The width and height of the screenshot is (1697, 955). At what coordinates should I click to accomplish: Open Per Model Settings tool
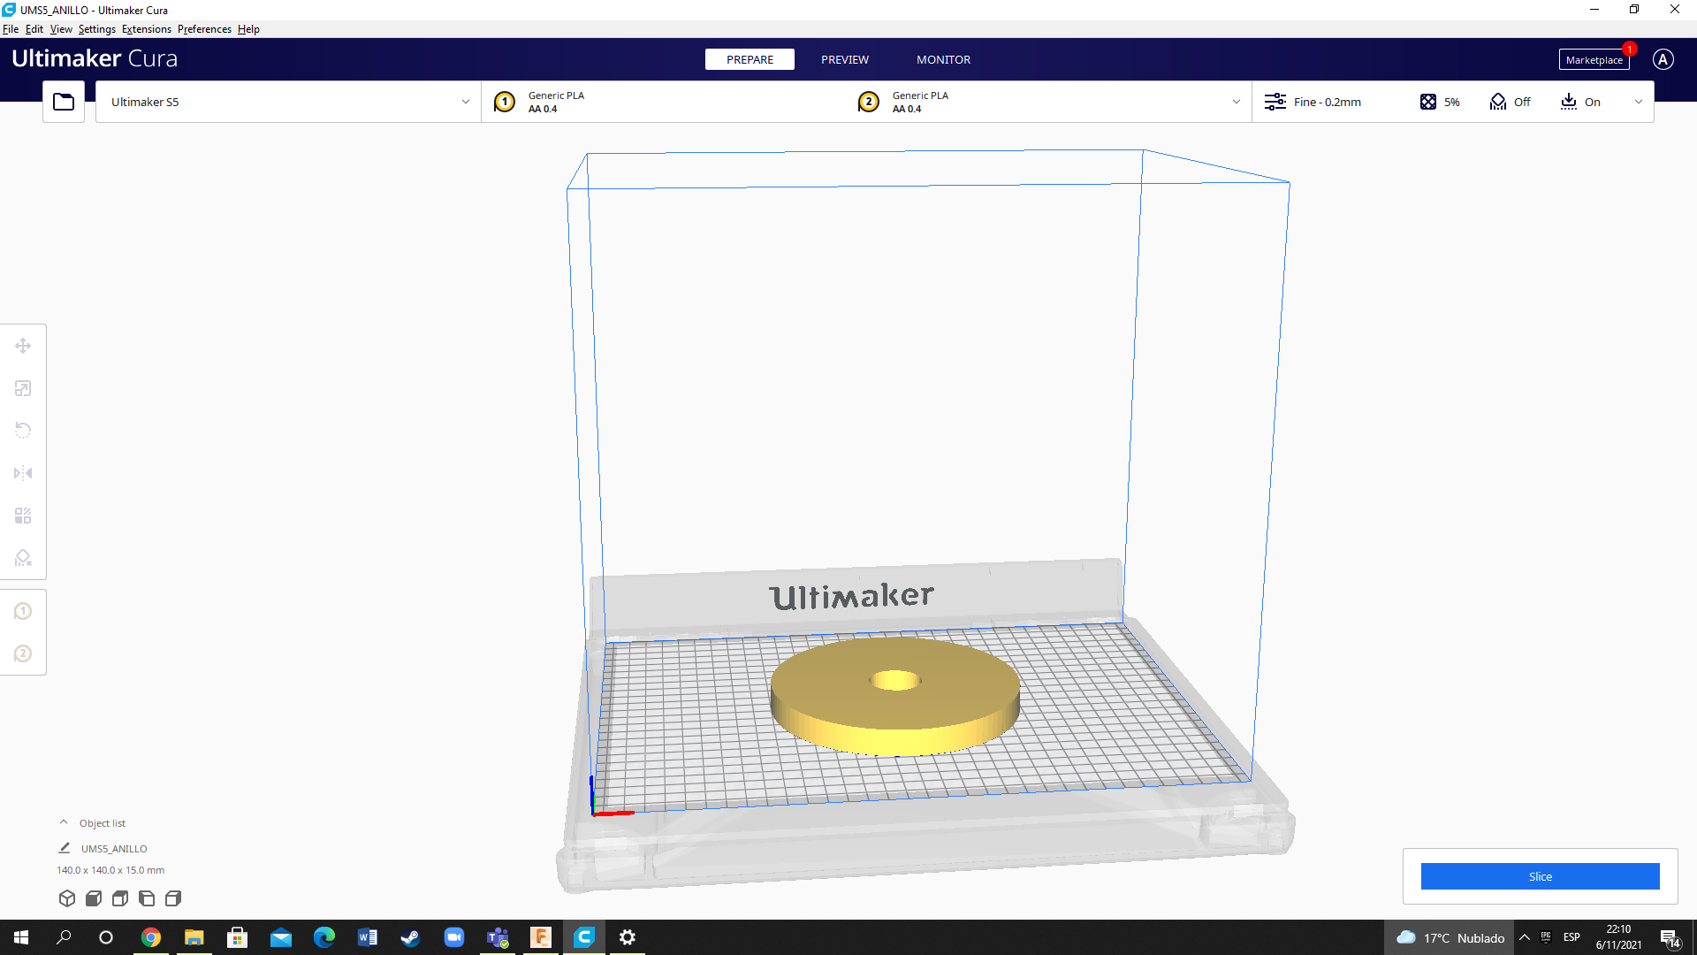(x=23, y=516)
